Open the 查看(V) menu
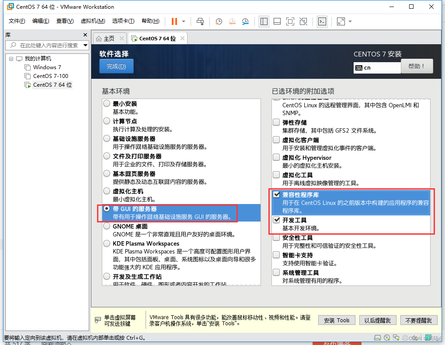Viewport: 445px width, 345px height. point(65,21)
